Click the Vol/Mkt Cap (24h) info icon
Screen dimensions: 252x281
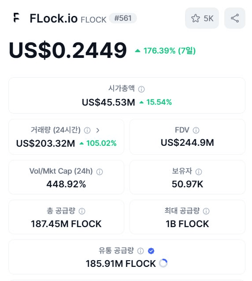pyautogui.click(x=100, y=172)
